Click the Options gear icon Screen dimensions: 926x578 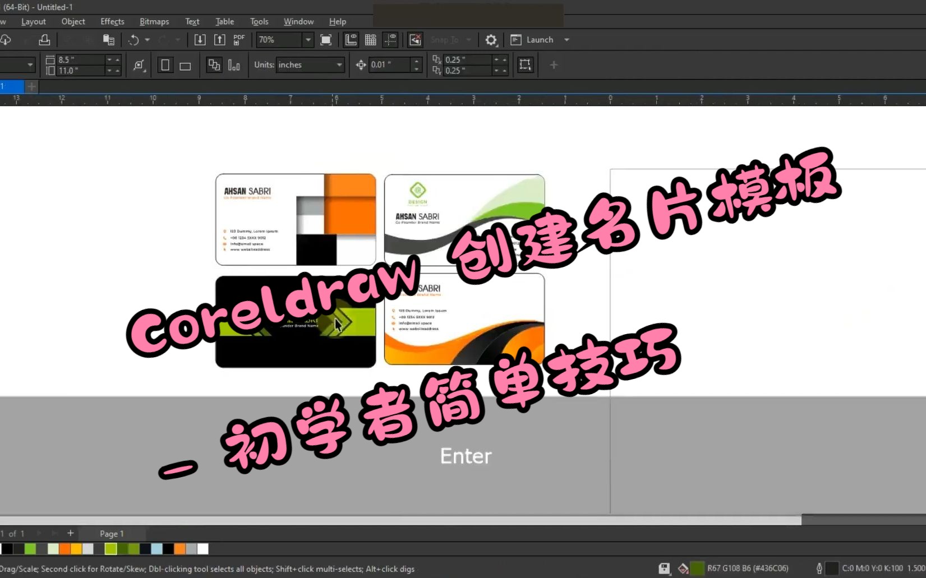pos(491,40)
